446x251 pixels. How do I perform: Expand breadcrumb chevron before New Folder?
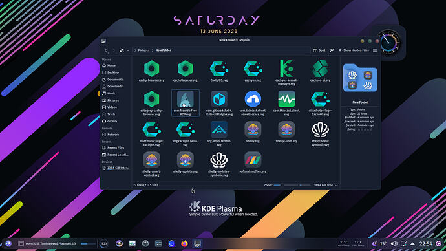tap(153, 50)
